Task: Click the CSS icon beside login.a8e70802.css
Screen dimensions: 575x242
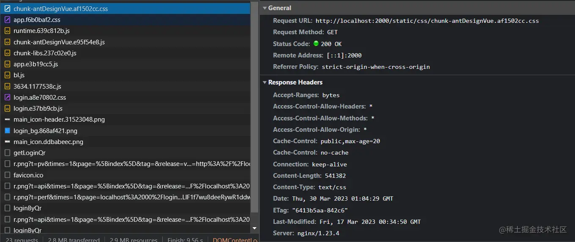Action: pyautogui.click(x=7, y=98)
